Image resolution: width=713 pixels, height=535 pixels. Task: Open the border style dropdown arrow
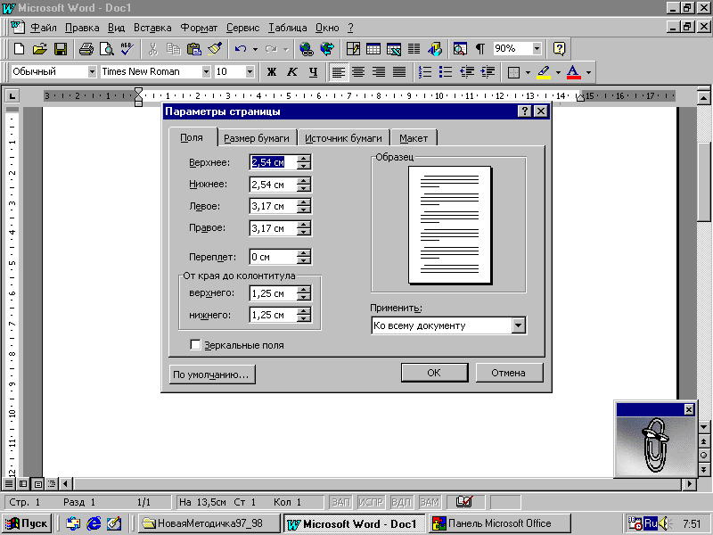point(528,72)
